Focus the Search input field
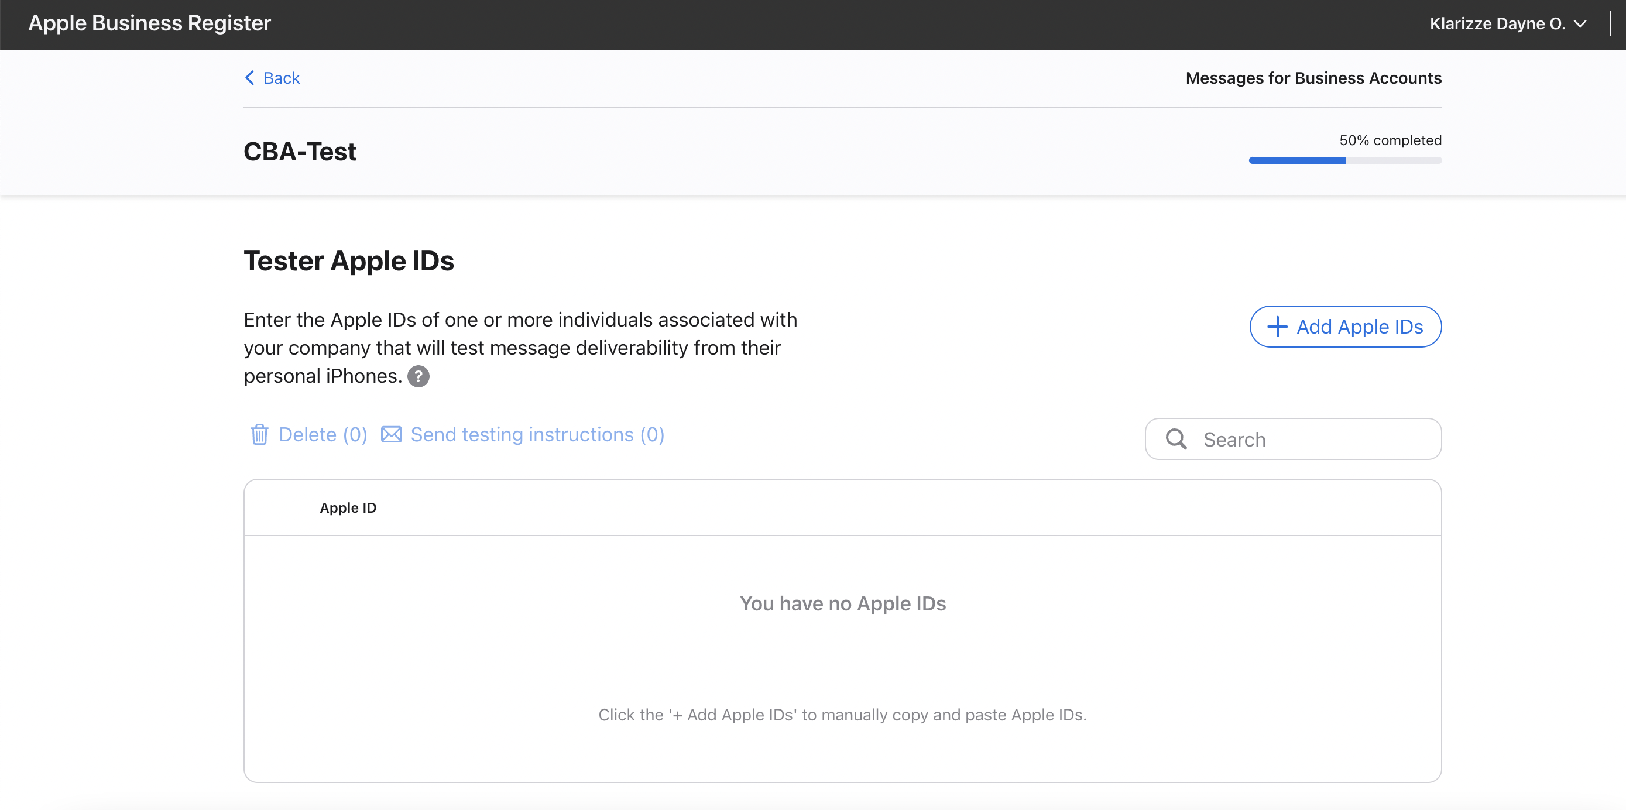This screenshot has width=1626, height=810. pyautogui.click(x=1293, y=439)
